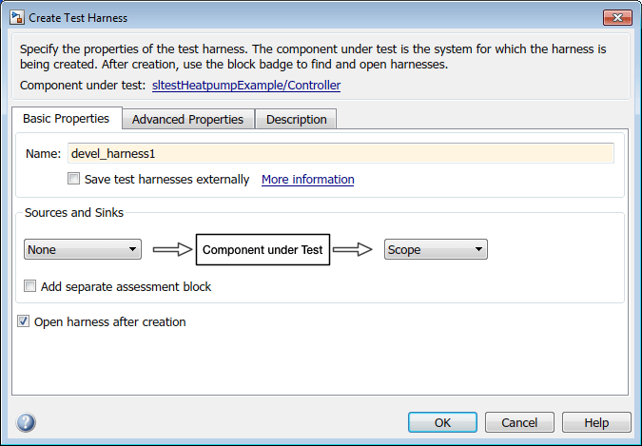Check Add separate assessment block
Viewport: 642px width, 446px height.
coord(30,286)
